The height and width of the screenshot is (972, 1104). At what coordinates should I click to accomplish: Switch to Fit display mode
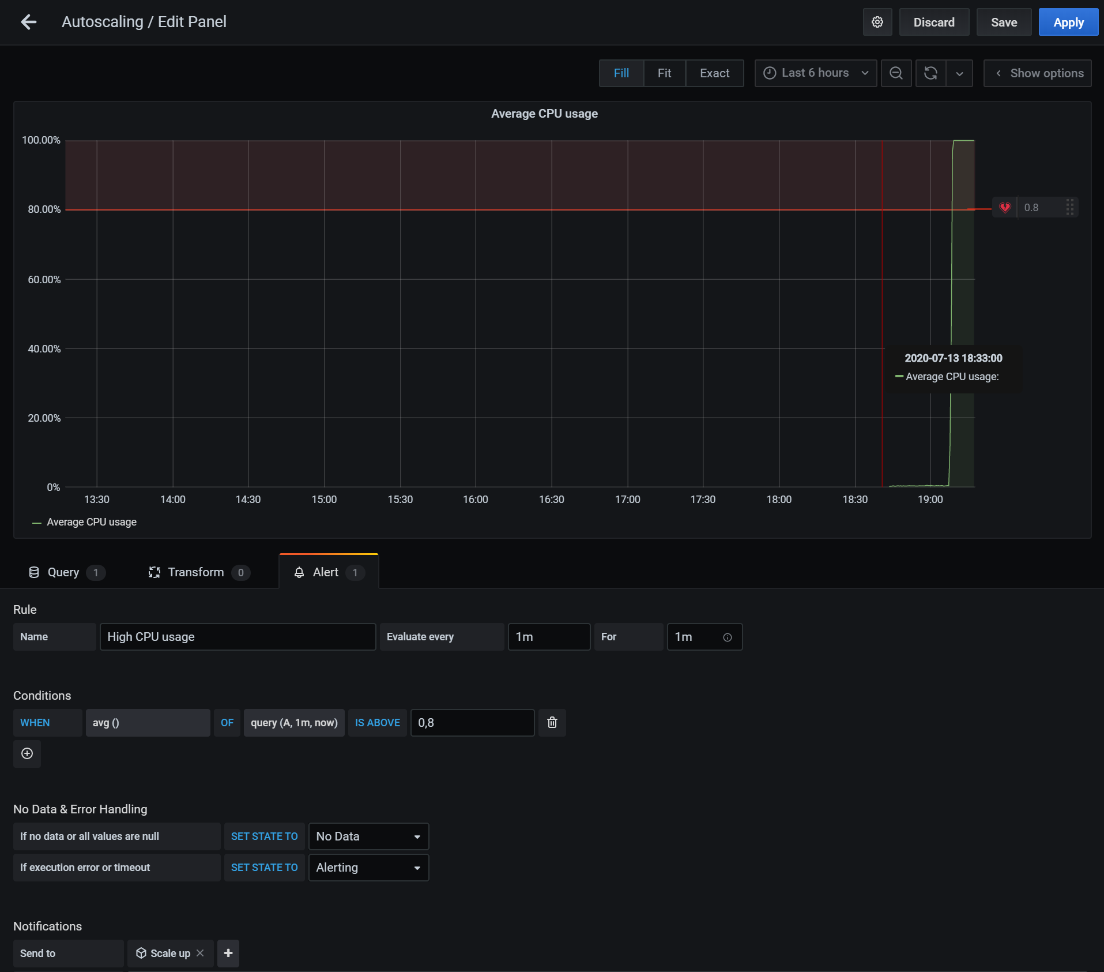point(664,73)
